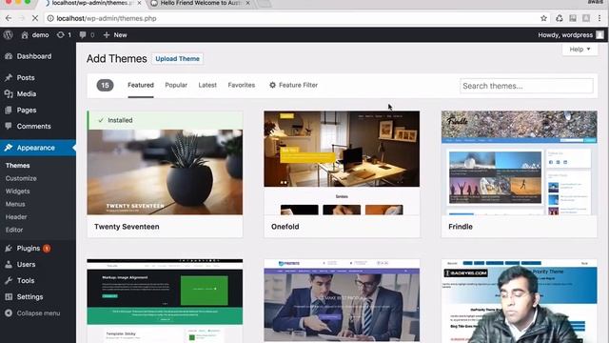Open the Themes submenu link
This screenshot has height=343, width=609.
17,165
